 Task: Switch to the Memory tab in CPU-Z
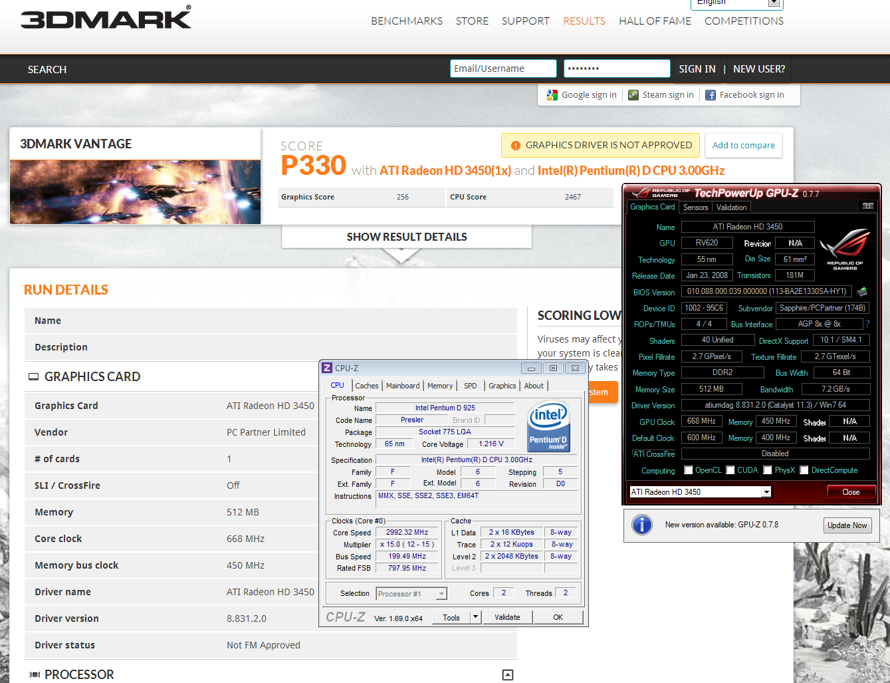pyautogui.click(x=440, y=386)
